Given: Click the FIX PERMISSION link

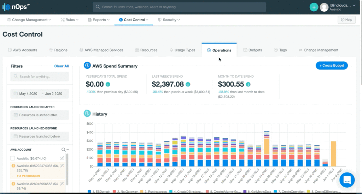Looking at the screenshot, I should pyautogui.click(x=28, y=176).
